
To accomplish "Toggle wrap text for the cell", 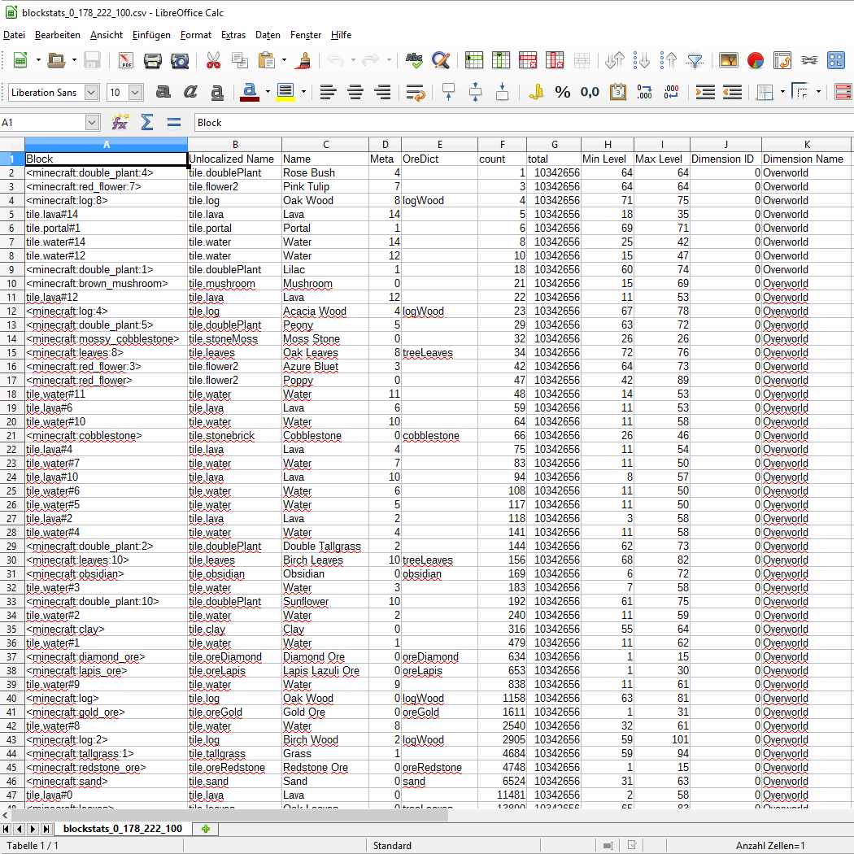I will pos(415,93).
